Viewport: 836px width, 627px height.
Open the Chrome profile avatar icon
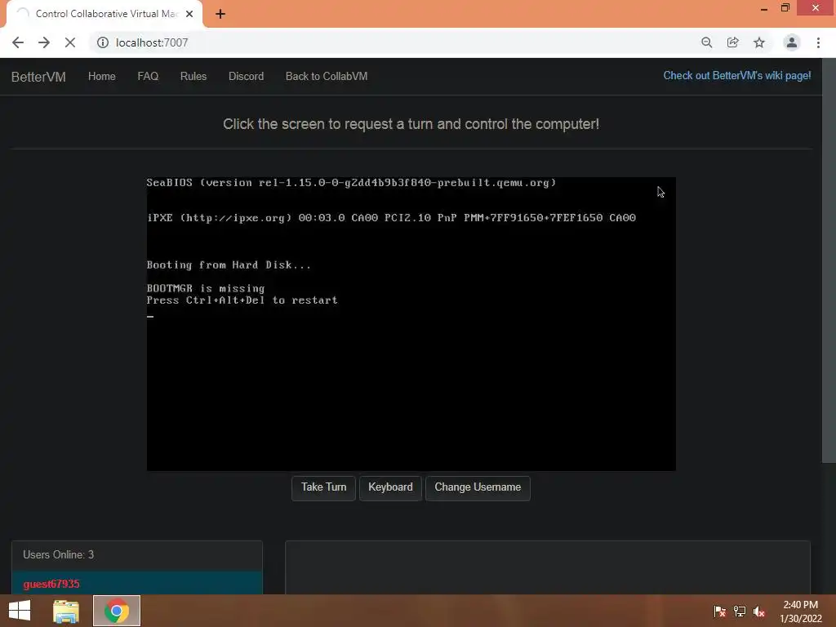coord(791,42)
